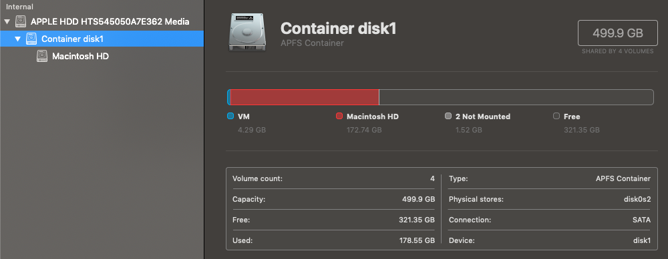Viewport: 668px width, 259px height.
Task: Click the Container disk1 sidebar icon
Action: pyautogui.click(x=31, y=39)
